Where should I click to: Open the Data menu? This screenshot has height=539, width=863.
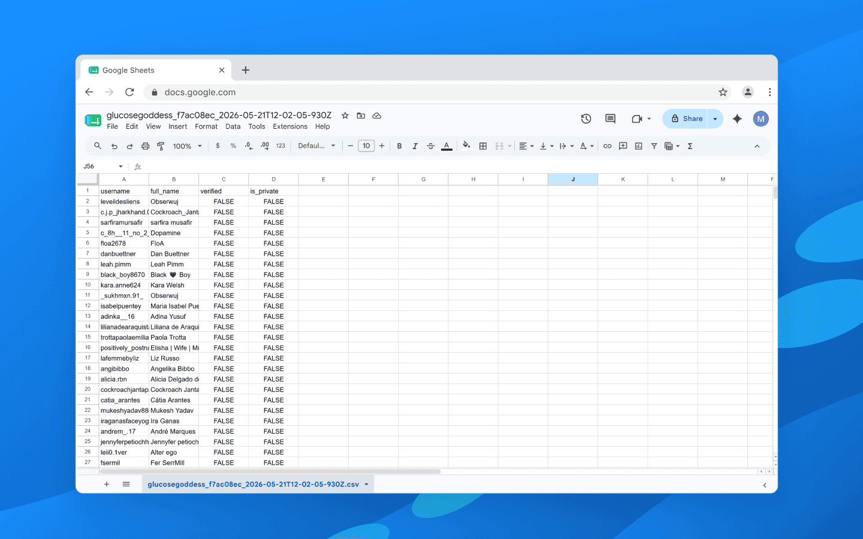(233, 126)
